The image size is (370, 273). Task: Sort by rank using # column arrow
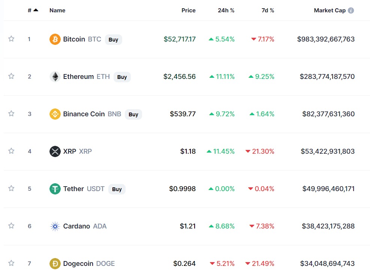(36, 10)
